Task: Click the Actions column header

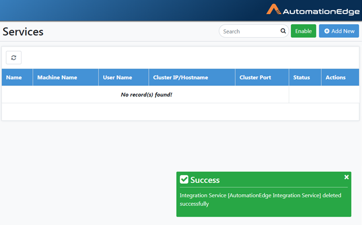Action: (341, 77)
